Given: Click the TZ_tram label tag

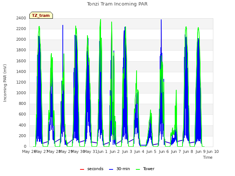Looking at the screenshot, I should coord(41,15).
